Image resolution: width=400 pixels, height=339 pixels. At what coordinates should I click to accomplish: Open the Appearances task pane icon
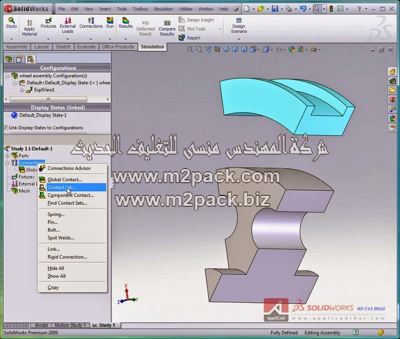pyautogui.click(x=392, y=118)
